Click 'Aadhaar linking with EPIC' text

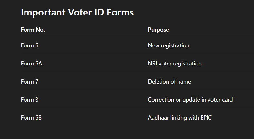180,118
